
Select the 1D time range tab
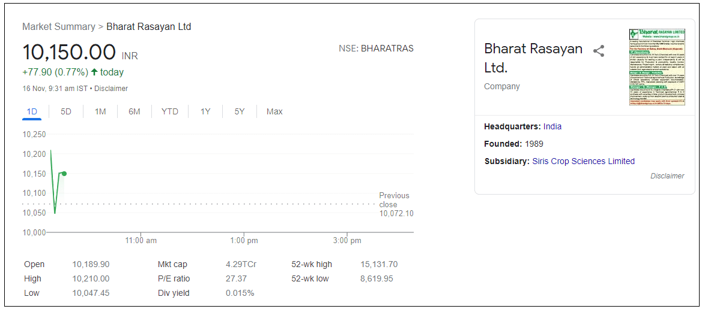(32, 112)
